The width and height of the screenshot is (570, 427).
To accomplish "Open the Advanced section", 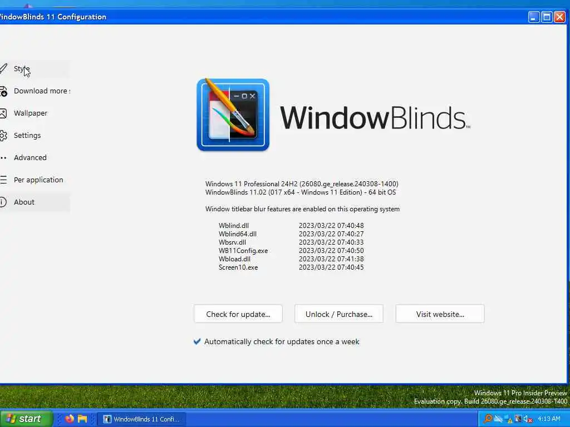I will coord(35,157).
